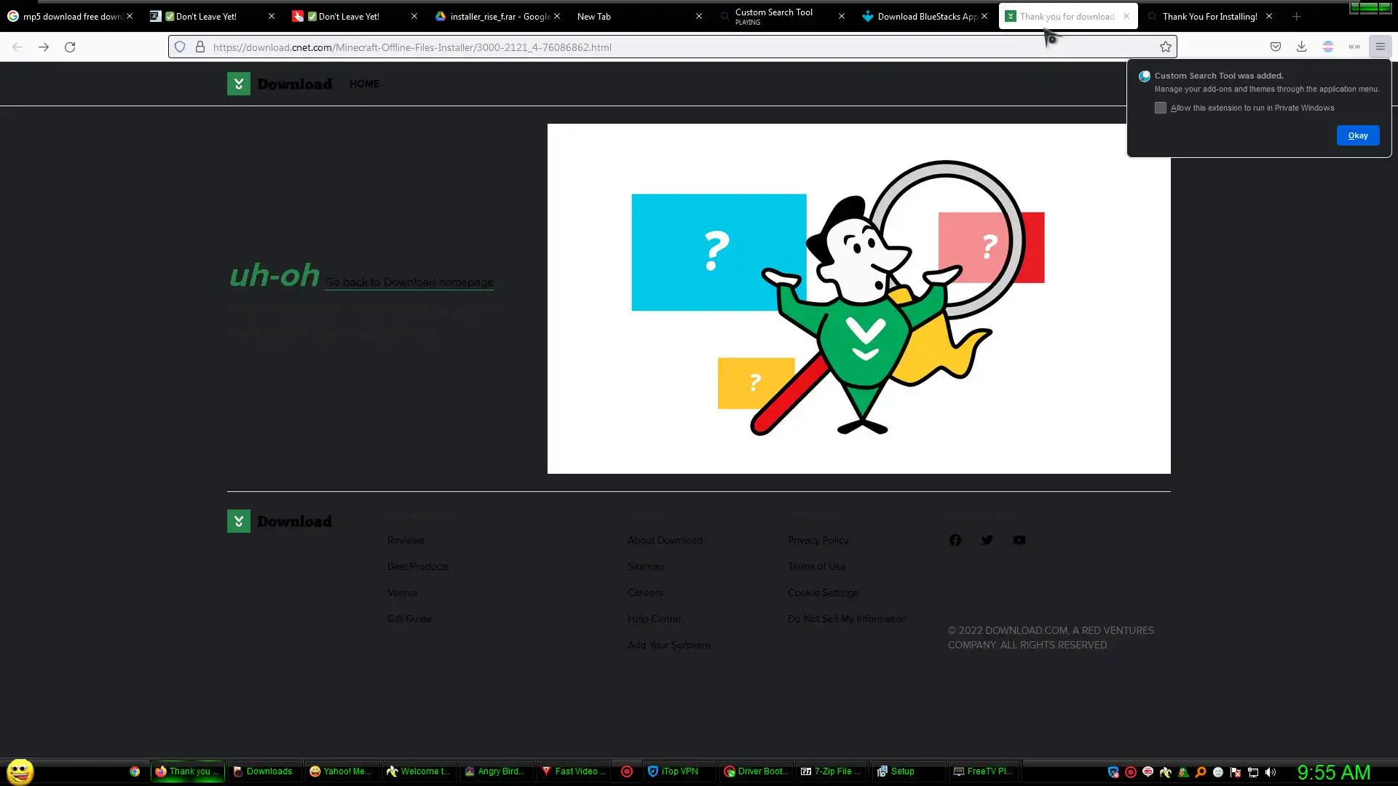This screenshot has height=786, width=1398.
Task: Open iTop VPN from the taskbar
Action: (x=679, y=771)
